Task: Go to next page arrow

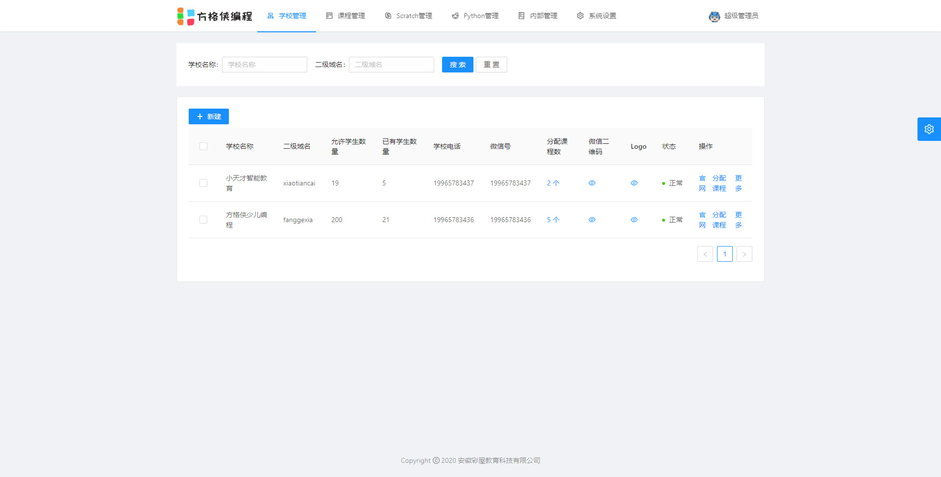Action: (744, 254)
